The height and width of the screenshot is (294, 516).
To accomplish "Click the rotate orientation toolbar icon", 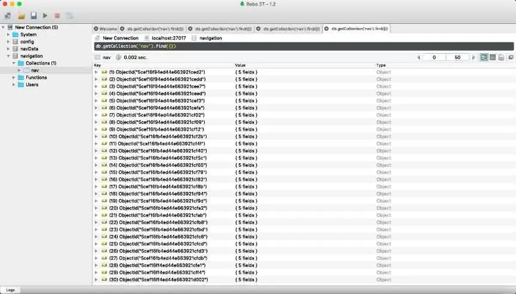I will pyautogui.click(x=69, y=16).
